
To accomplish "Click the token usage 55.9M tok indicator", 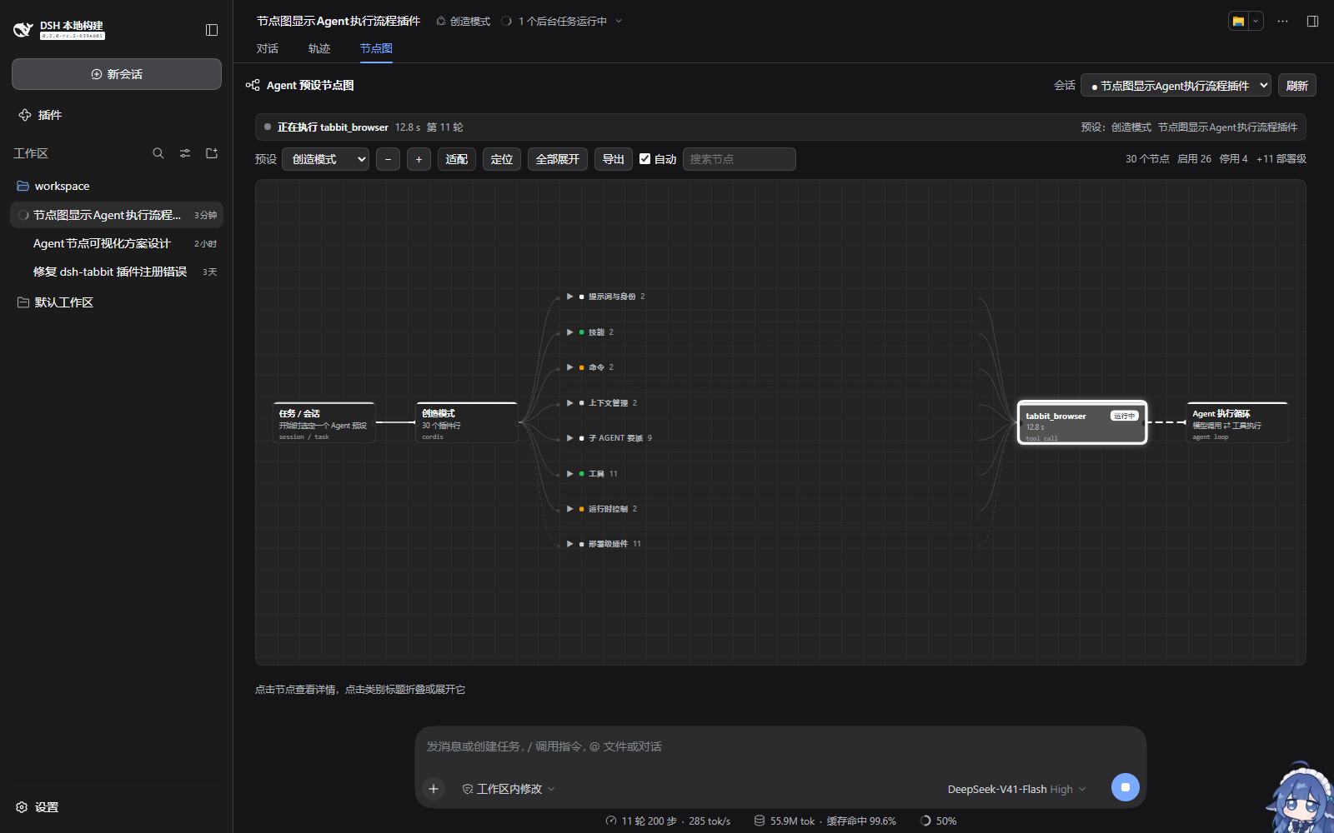I will 825,821.
